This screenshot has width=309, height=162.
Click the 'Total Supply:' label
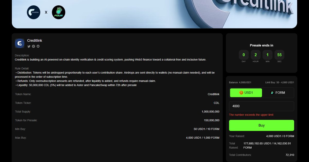pyautogui.click(x=23, y=112)
